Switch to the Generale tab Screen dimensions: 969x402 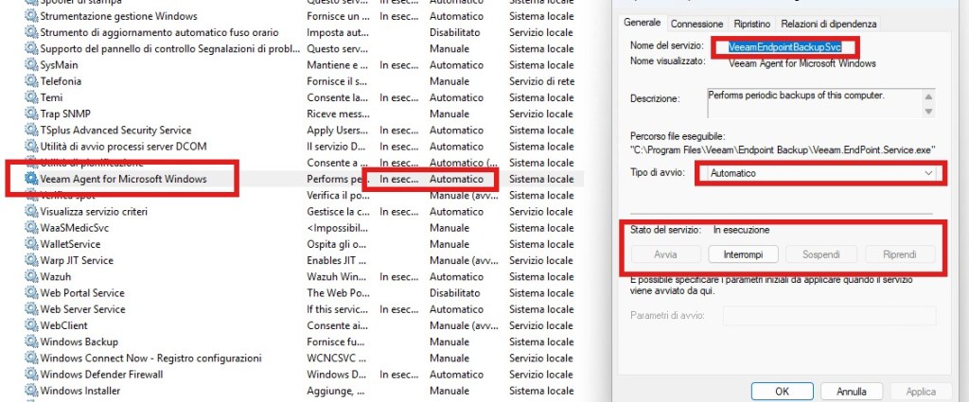pyautogui.click(x=643, y=23)
